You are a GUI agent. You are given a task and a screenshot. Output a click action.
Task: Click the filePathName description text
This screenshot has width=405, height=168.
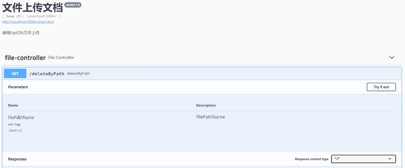(210, 117)
